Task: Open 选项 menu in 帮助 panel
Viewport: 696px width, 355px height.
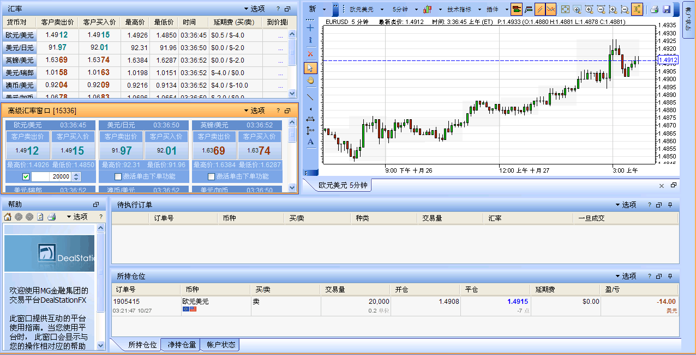Action: [x=77, y=217]
